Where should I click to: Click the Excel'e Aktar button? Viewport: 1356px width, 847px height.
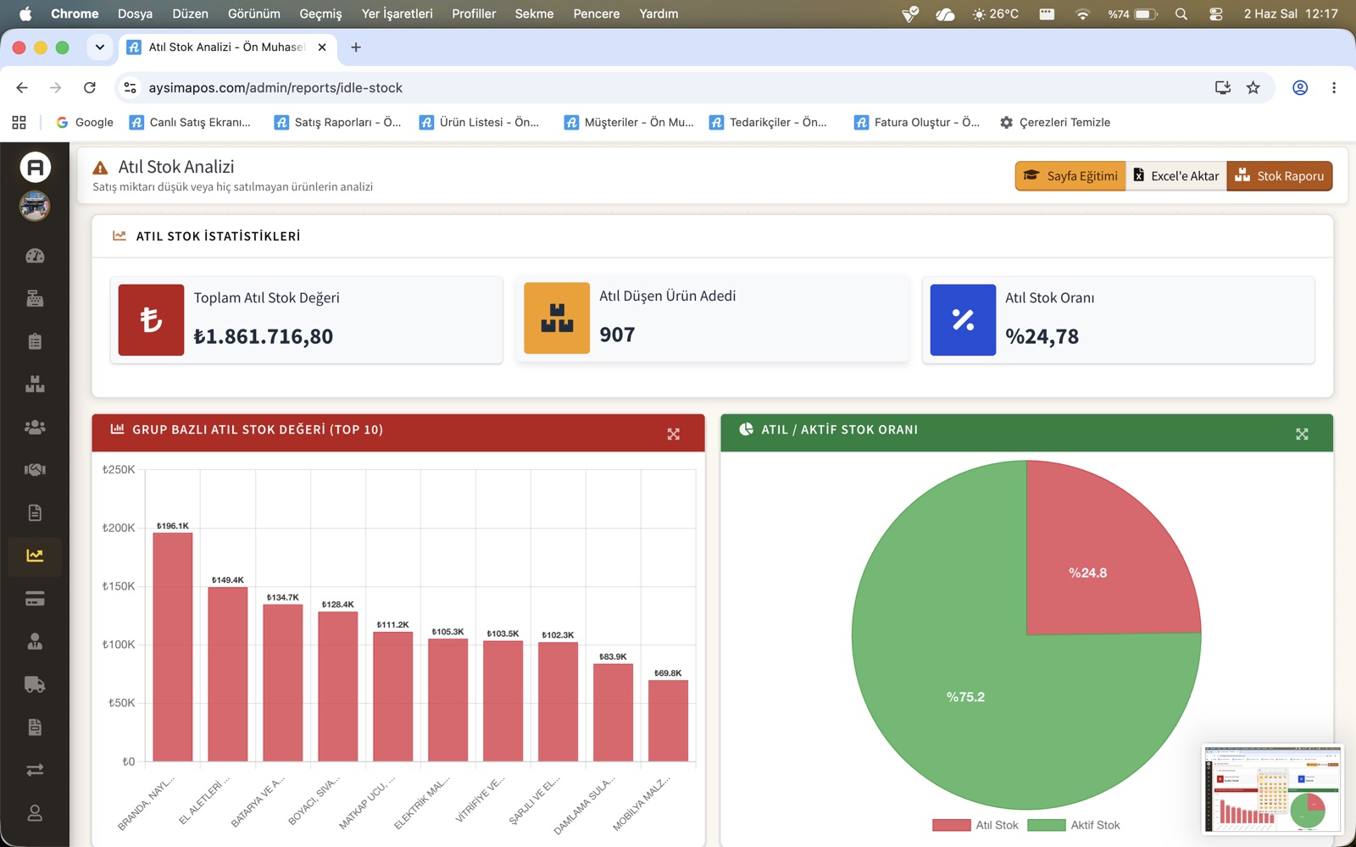tap(1176, 175)
